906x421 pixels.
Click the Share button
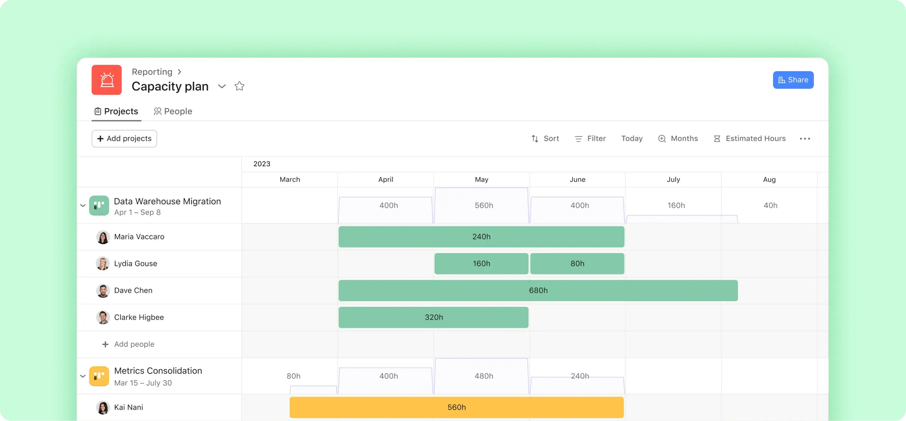coord(793,79)
